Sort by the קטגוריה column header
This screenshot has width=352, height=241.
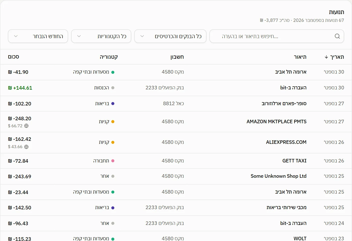109,57
